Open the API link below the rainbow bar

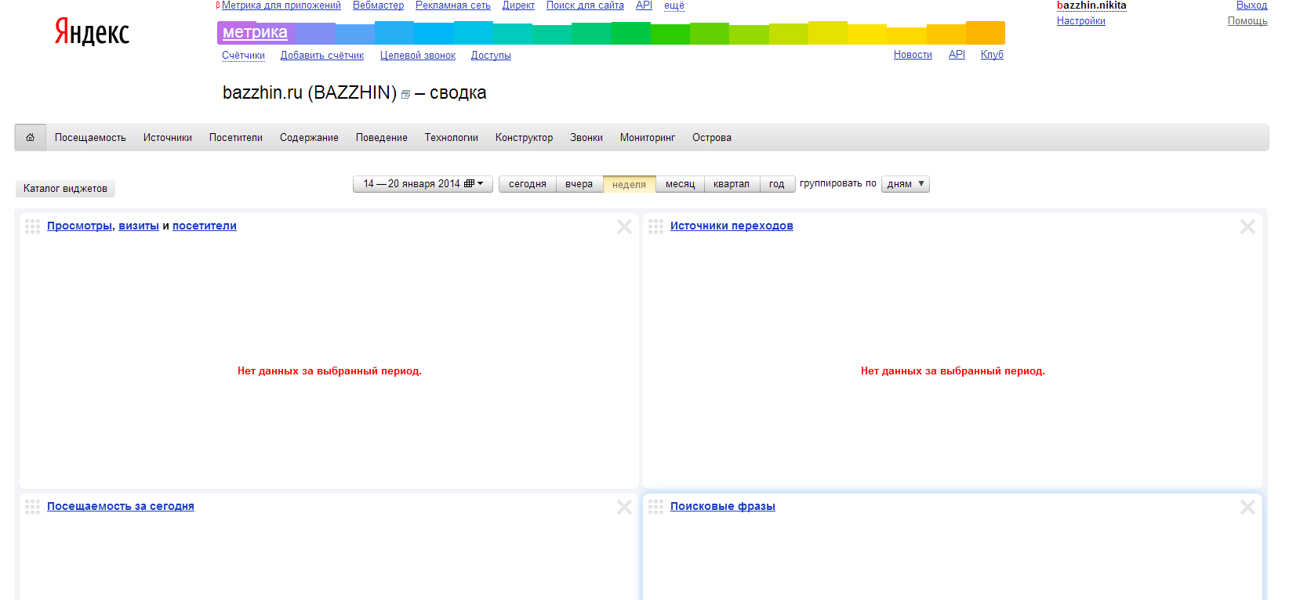click(957, 55)
